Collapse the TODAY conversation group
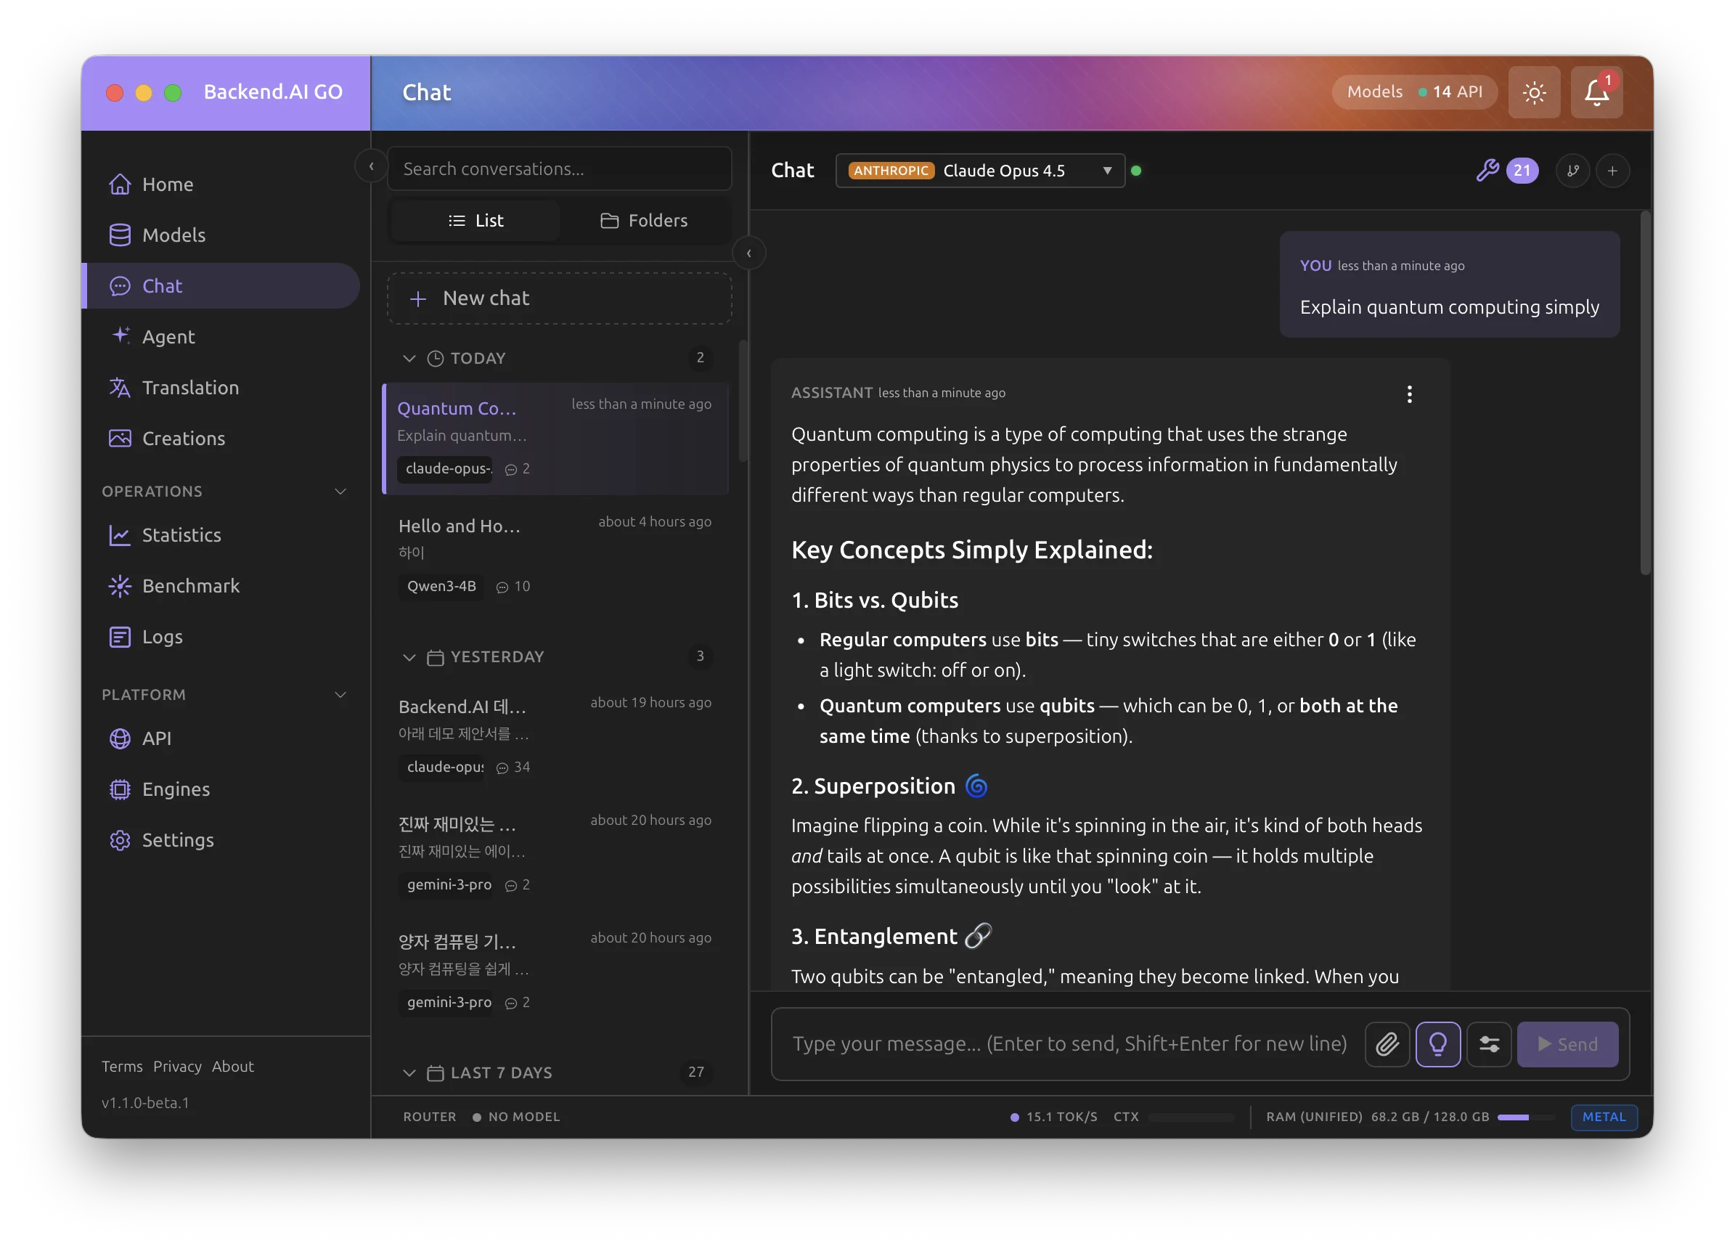Screen dimensions: 1735x1246 pos(410,358)
